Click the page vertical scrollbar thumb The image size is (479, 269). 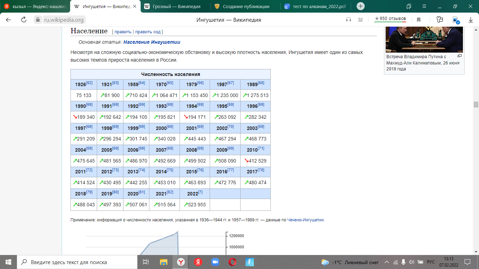(476, 104)
